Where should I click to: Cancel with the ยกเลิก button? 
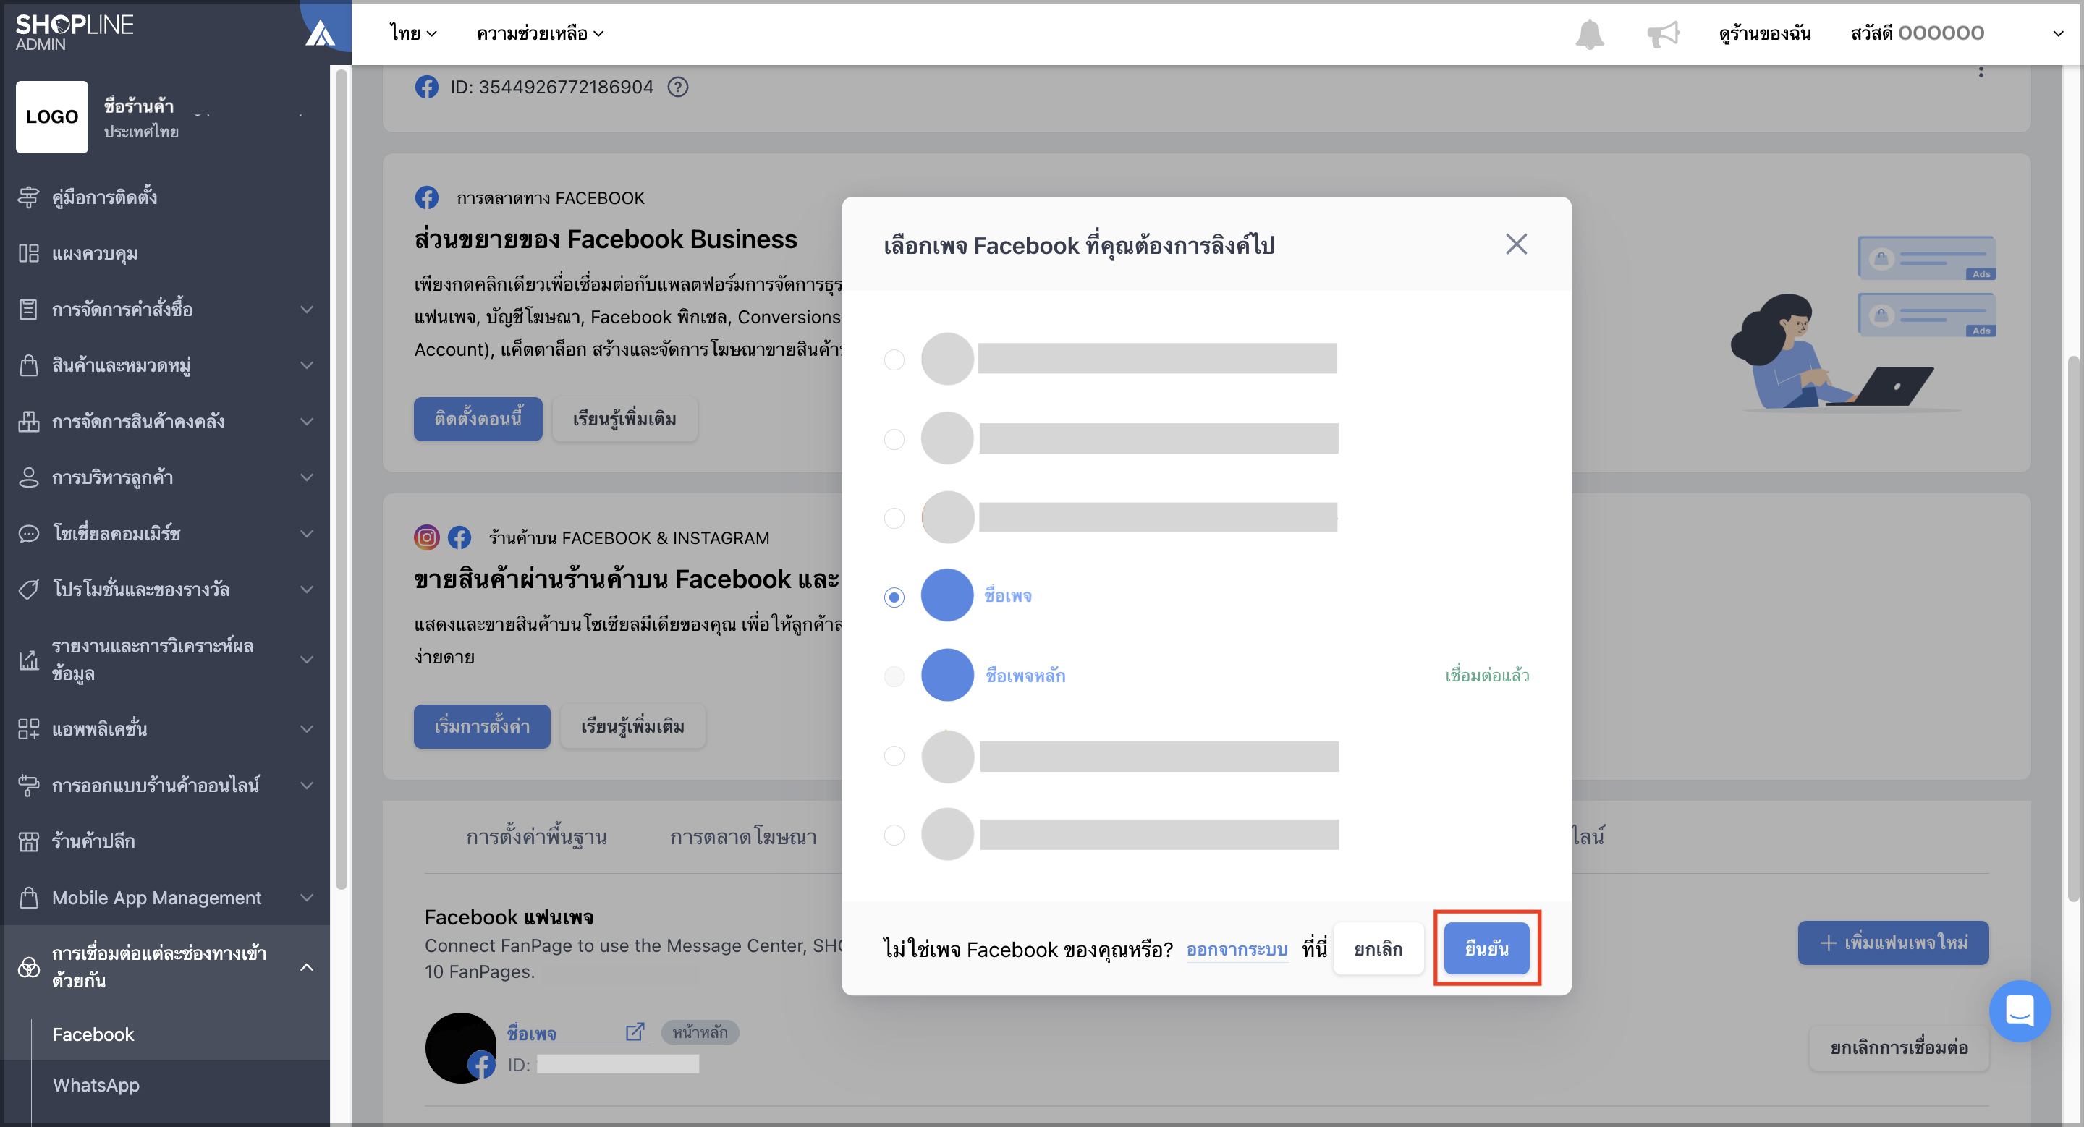coord(1378,948)
